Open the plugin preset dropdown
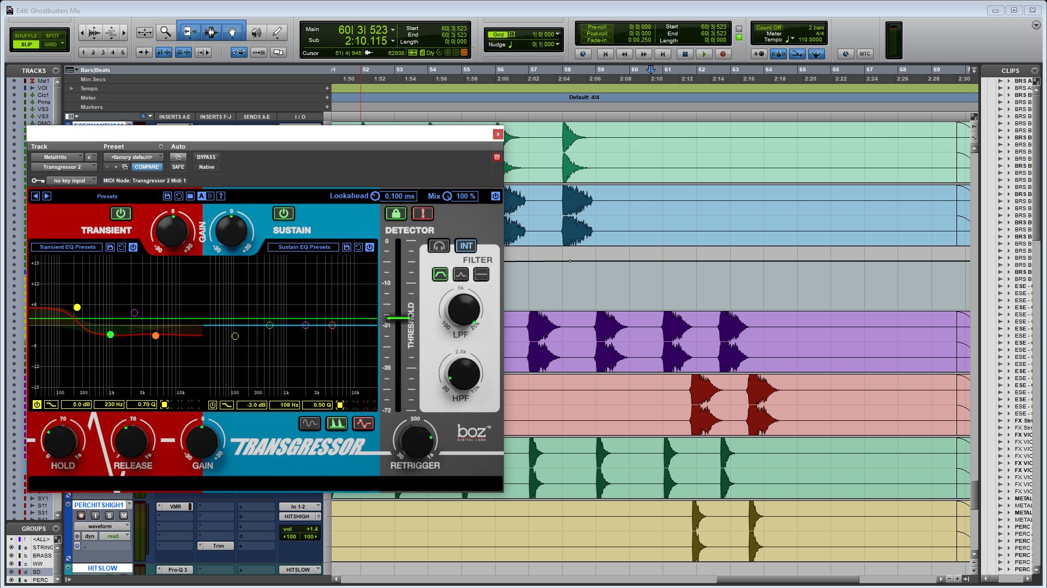Image resolution: width=1047 pixels, height=588 pixels. tap(133, 157)
